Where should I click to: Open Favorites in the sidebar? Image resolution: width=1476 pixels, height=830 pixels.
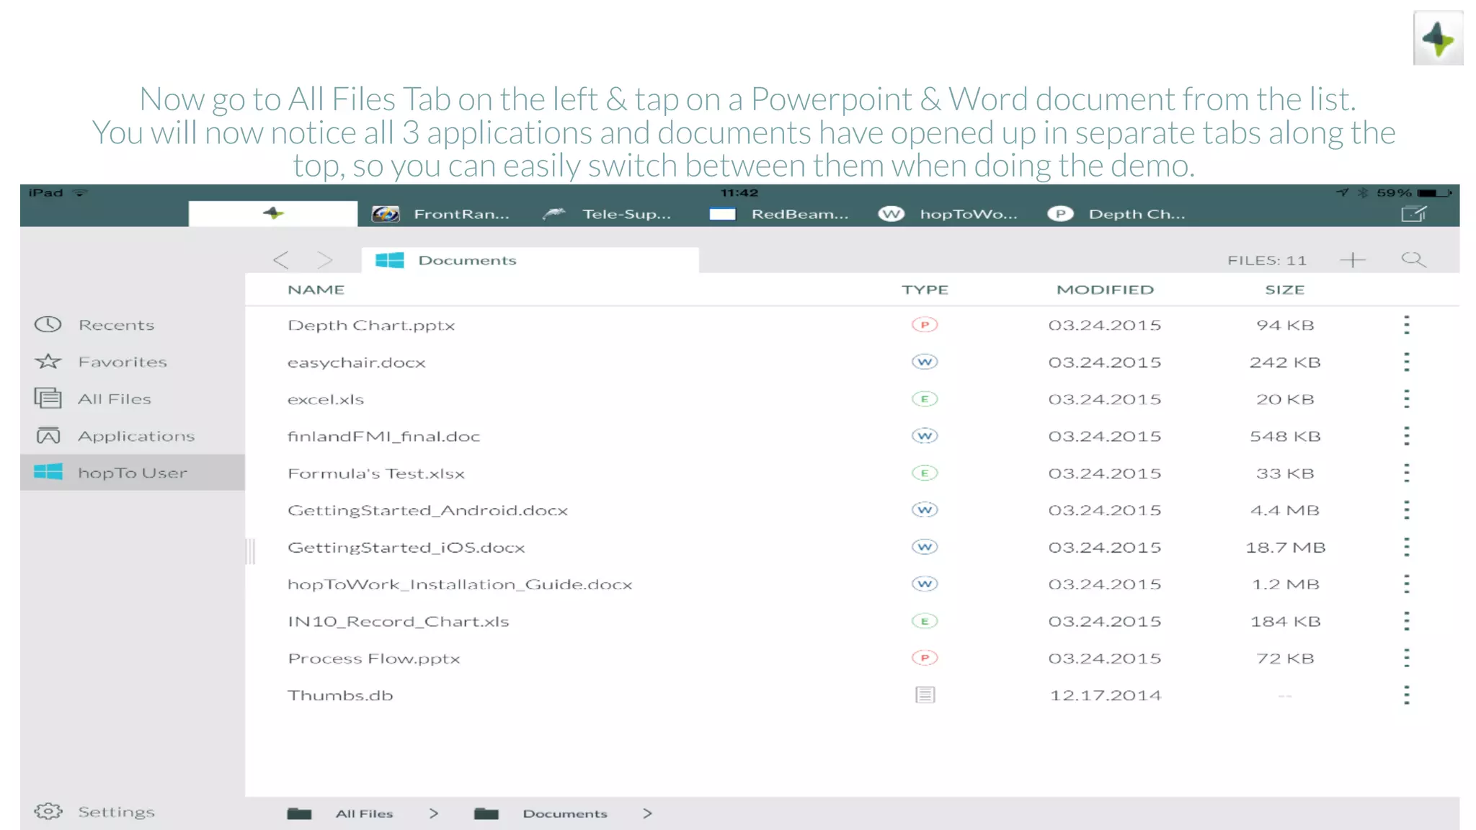(133, 362)
